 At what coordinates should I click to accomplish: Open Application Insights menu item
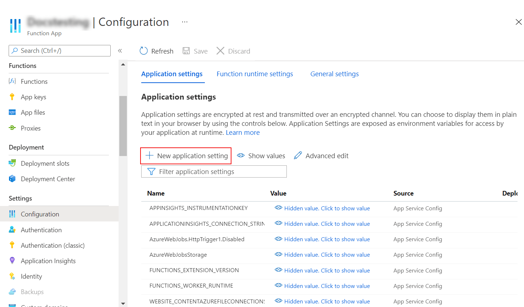pos(48,261)
